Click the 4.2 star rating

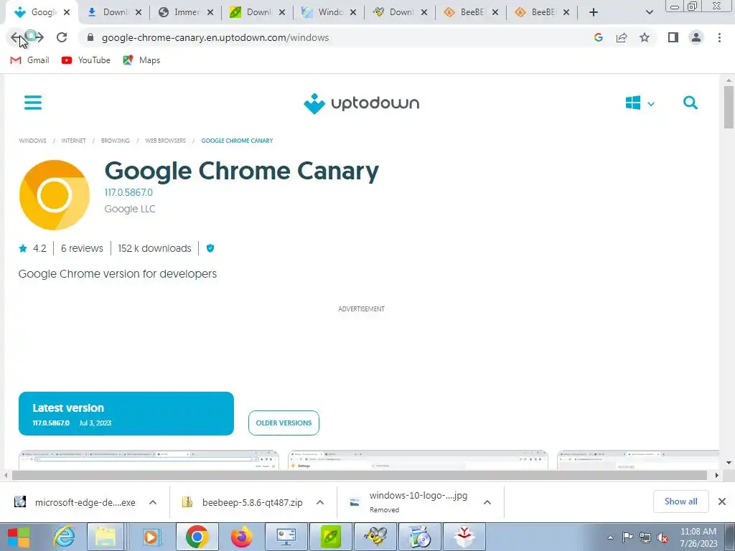pyautogui.click(x=32, y=248)
